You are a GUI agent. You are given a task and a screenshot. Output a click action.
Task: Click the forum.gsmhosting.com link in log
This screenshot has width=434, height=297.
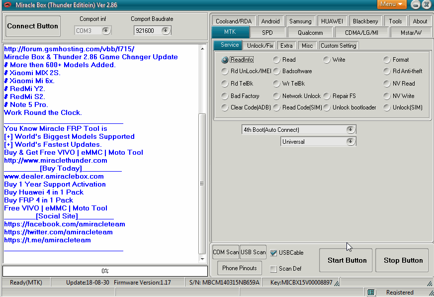pos(69,49)
